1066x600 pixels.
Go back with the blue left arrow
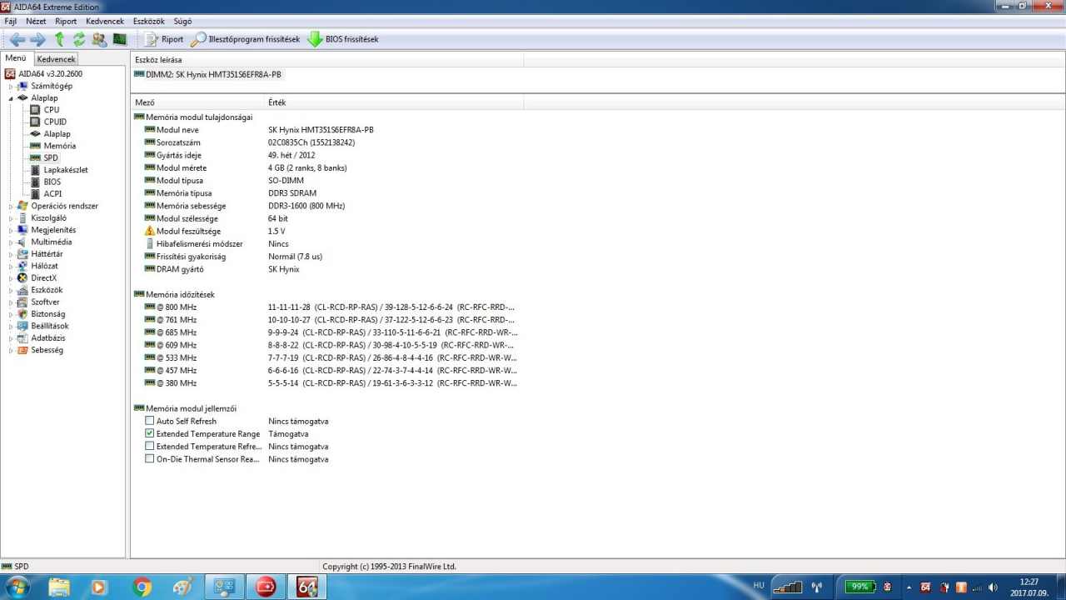(x=17, y=39)
